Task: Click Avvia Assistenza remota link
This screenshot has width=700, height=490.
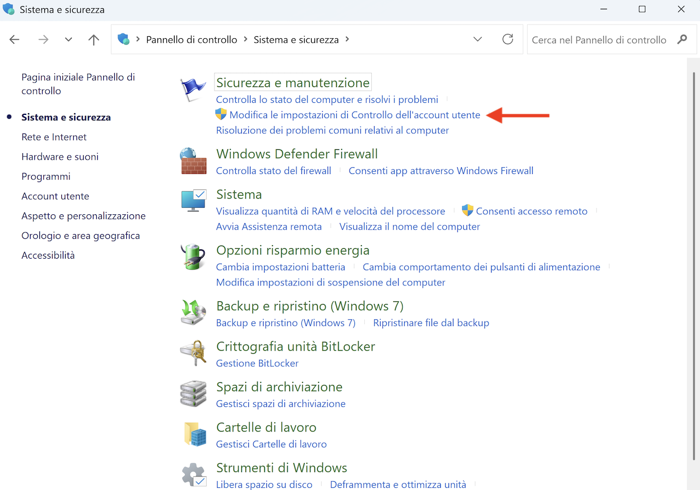Action: coord(269,226)
